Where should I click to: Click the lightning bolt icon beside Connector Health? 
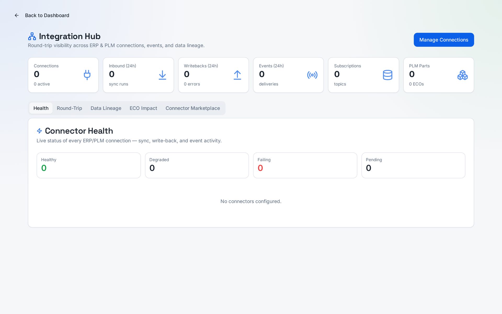tap(39, 131)
